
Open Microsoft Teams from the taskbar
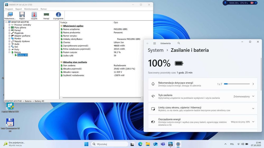[x=163, y=144]
